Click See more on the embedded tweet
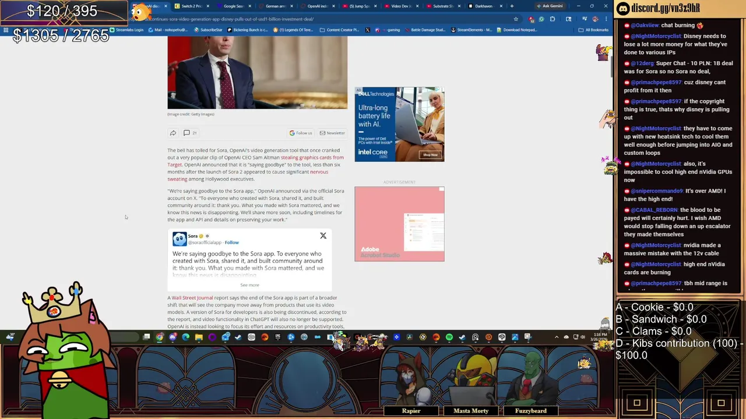This screenshot has width=746, height=419. click(249, 285)
